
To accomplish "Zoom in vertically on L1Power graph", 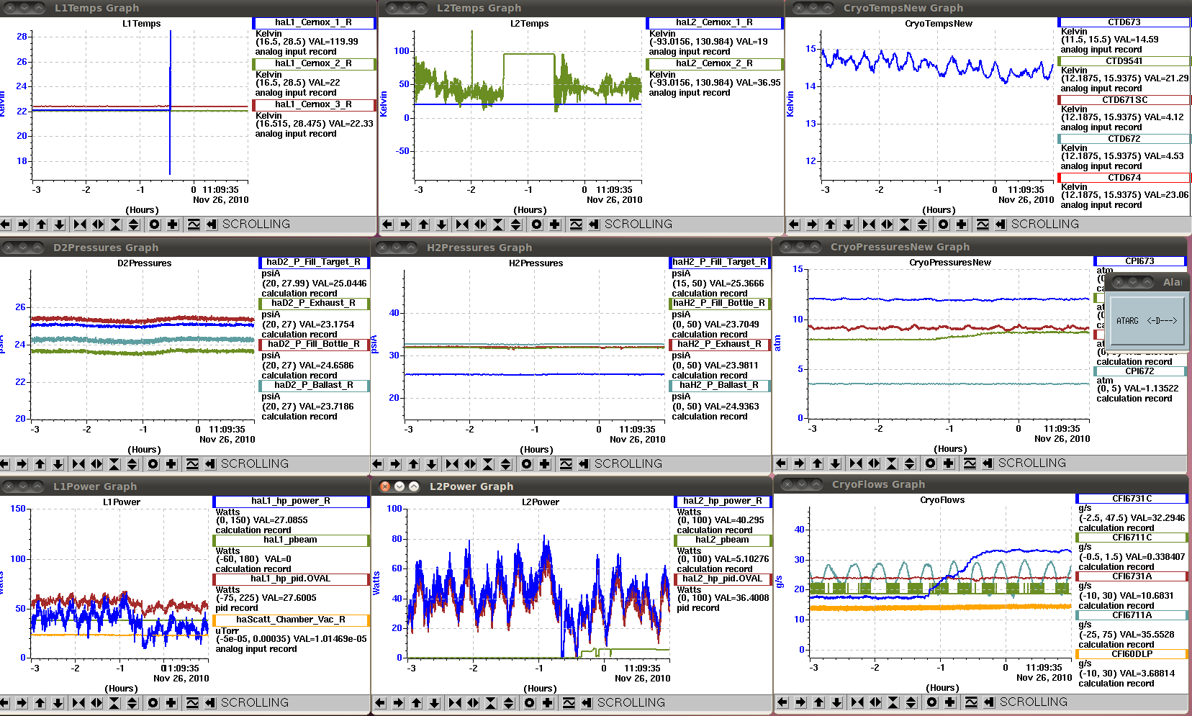I will coord(114,703).
